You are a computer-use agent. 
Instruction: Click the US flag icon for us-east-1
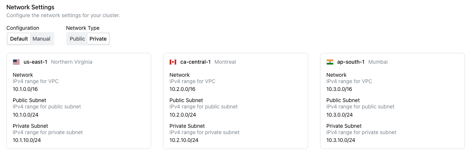[16, 62]
